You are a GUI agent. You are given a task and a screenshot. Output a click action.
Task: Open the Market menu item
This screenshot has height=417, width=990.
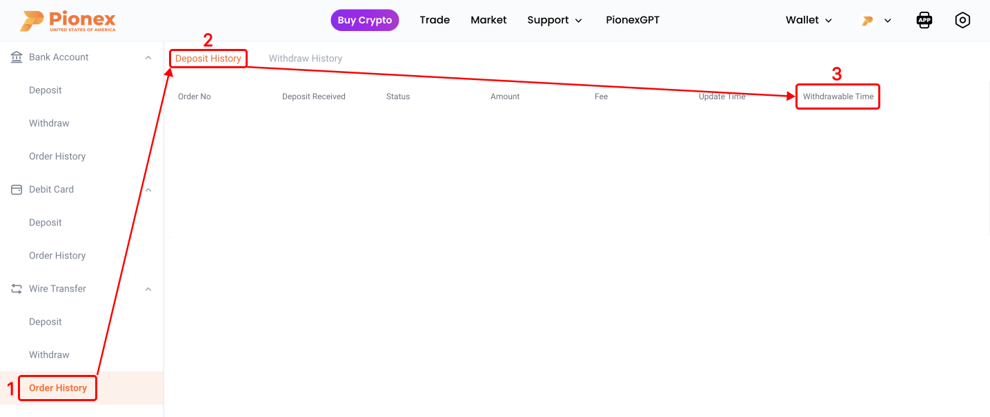click(x=488, y=20)
